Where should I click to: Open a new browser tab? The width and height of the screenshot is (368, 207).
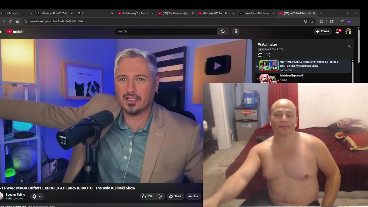(x=321, y=13)
